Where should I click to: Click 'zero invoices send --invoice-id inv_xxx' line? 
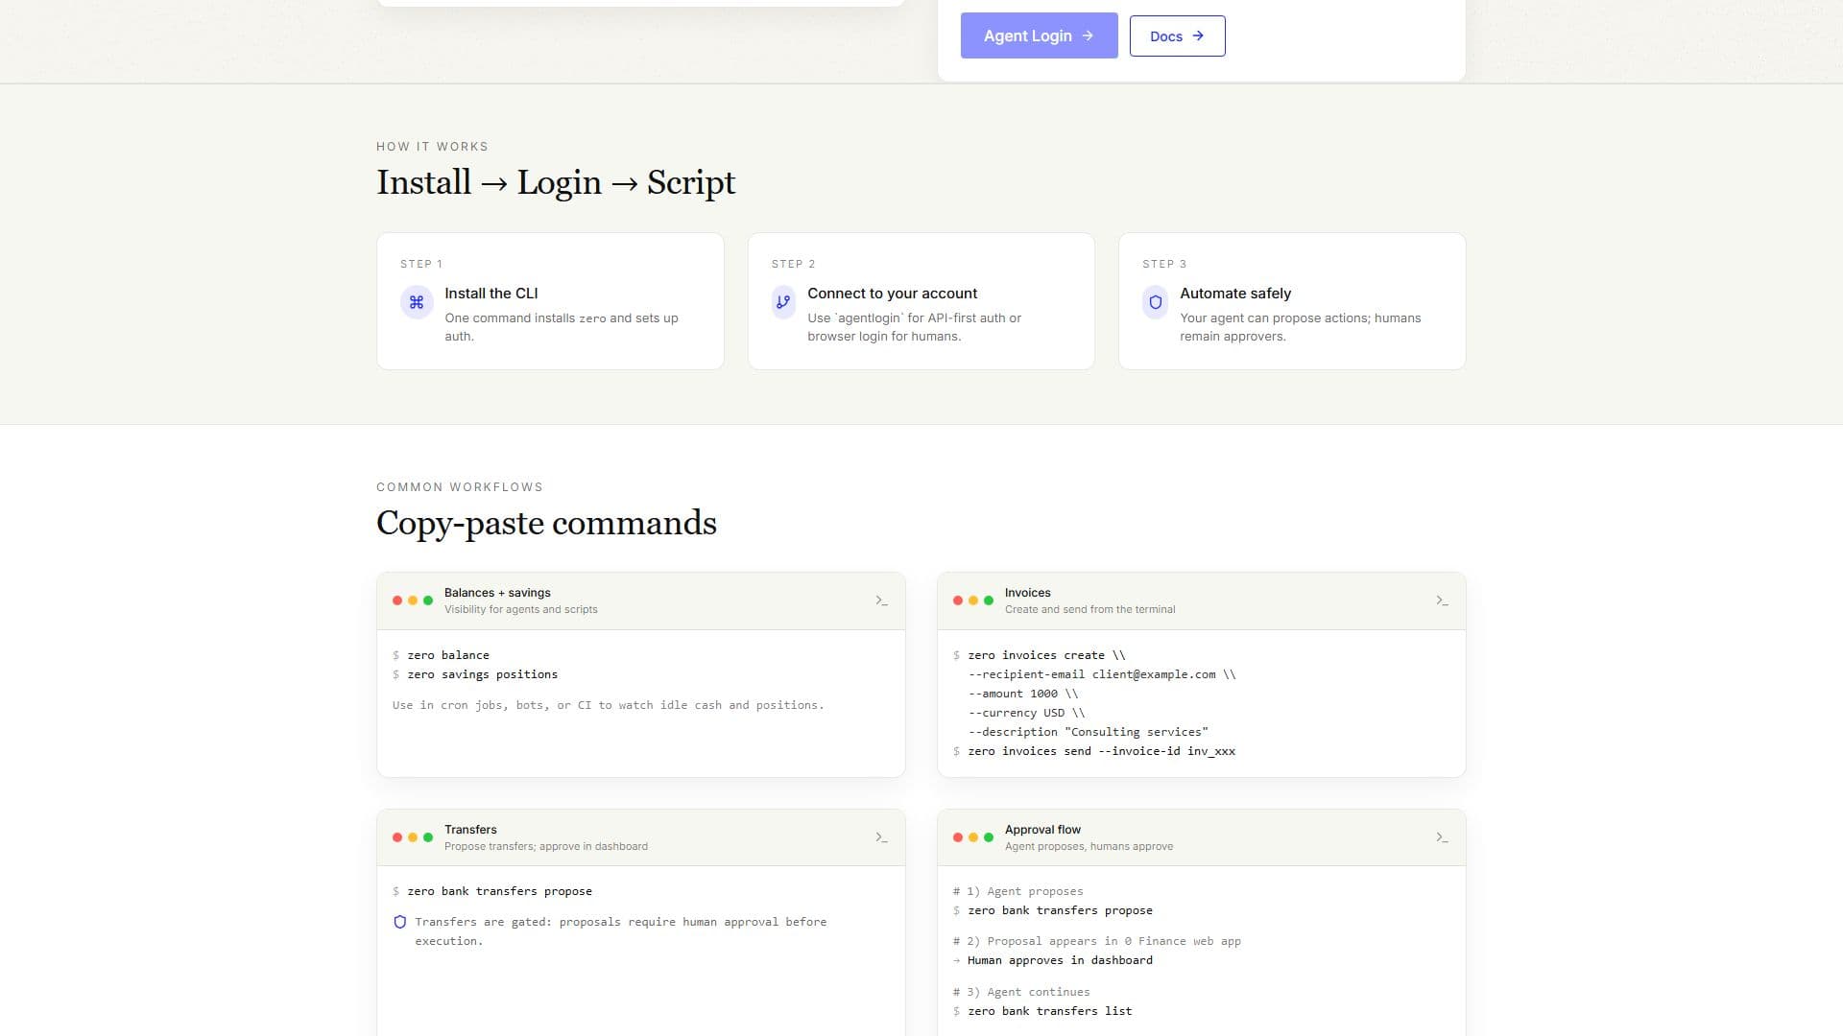1101,751
